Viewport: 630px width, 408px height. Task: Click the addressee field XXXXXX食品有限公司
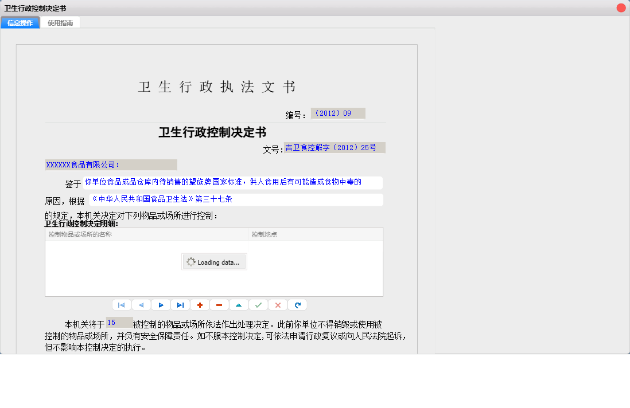tap(111, 164)
